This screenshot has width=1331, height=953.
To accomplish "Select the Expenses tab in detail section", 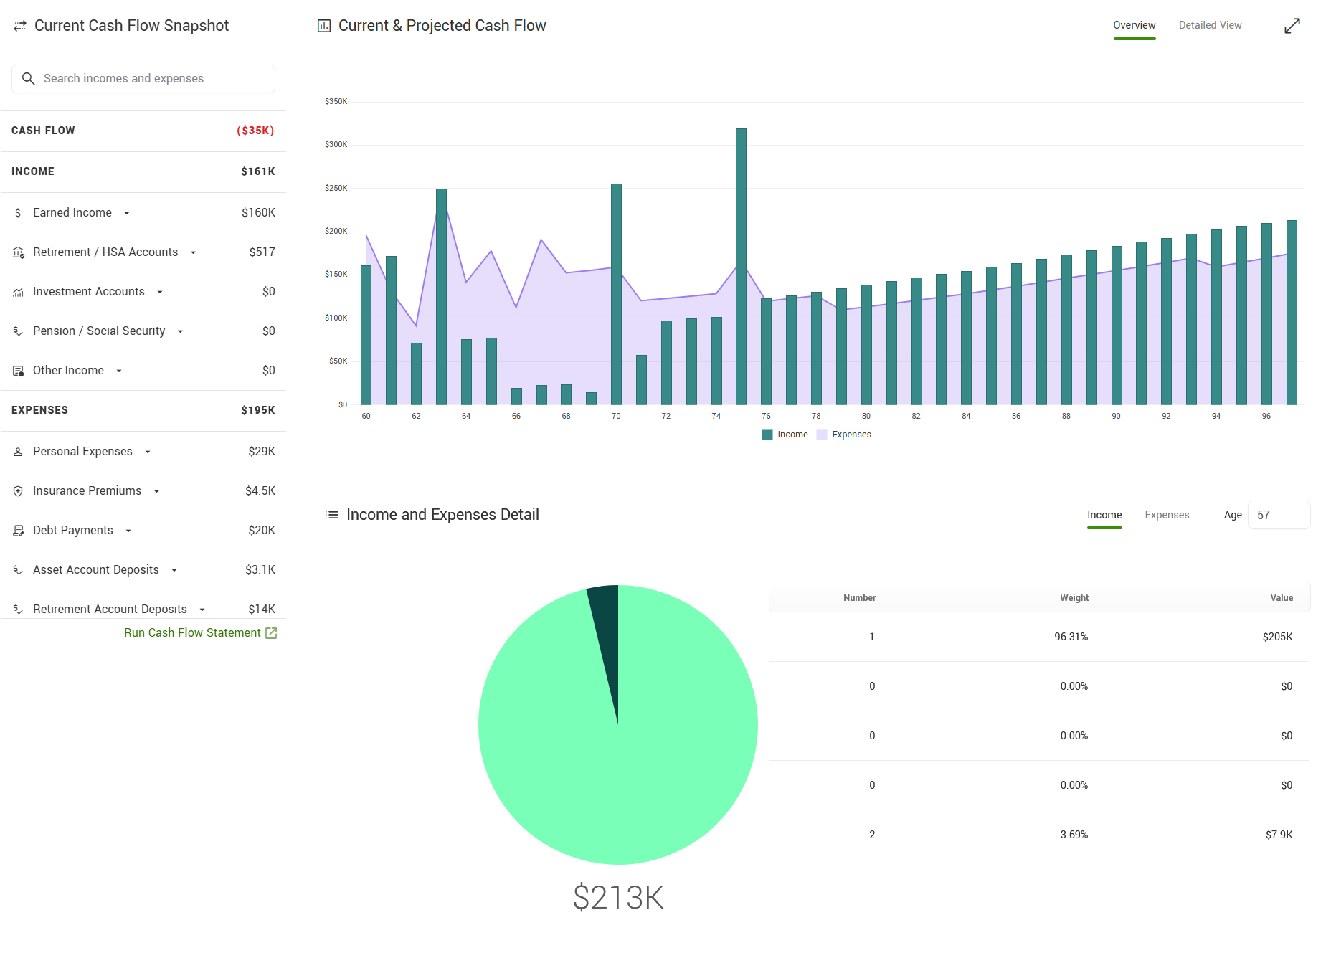I will tap(1167, 515).
